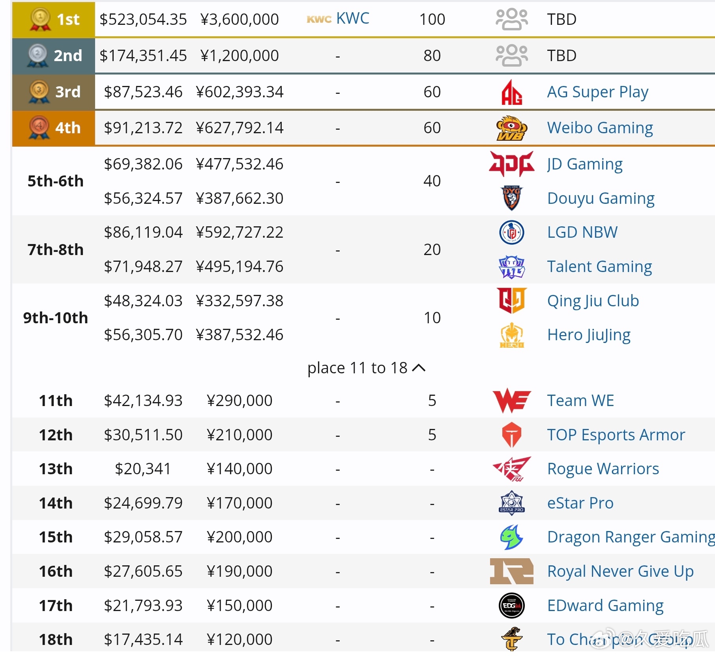Image resolution: width=715 pixels, height=656 pixels.
Task: Open the AG Super Play team page
Action: point(598,92)
